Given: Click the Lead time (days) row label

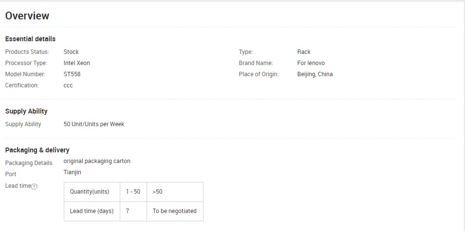Looking at the screenshot, I should coord(92,211).
